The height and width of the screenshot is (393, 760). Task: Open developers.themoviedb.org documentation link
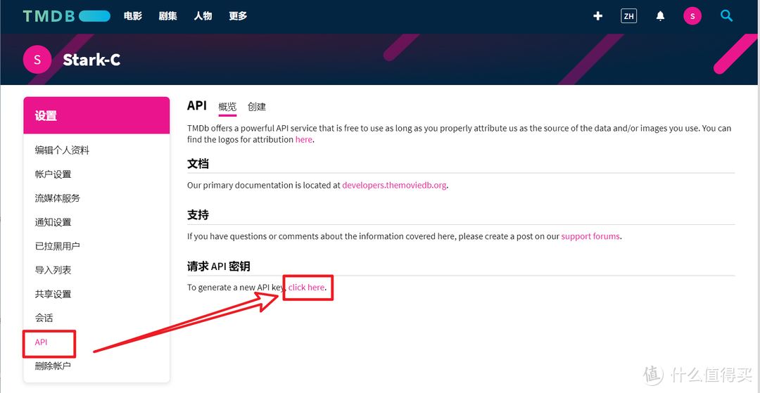pos(394,186)
